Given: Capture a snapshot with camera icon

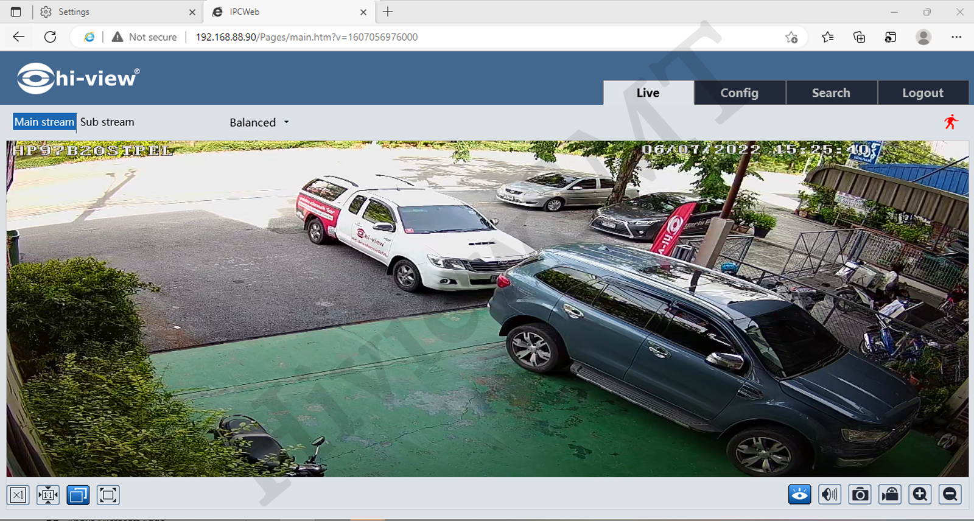Looking at the screenshot, I should click(x=860, y=494).
